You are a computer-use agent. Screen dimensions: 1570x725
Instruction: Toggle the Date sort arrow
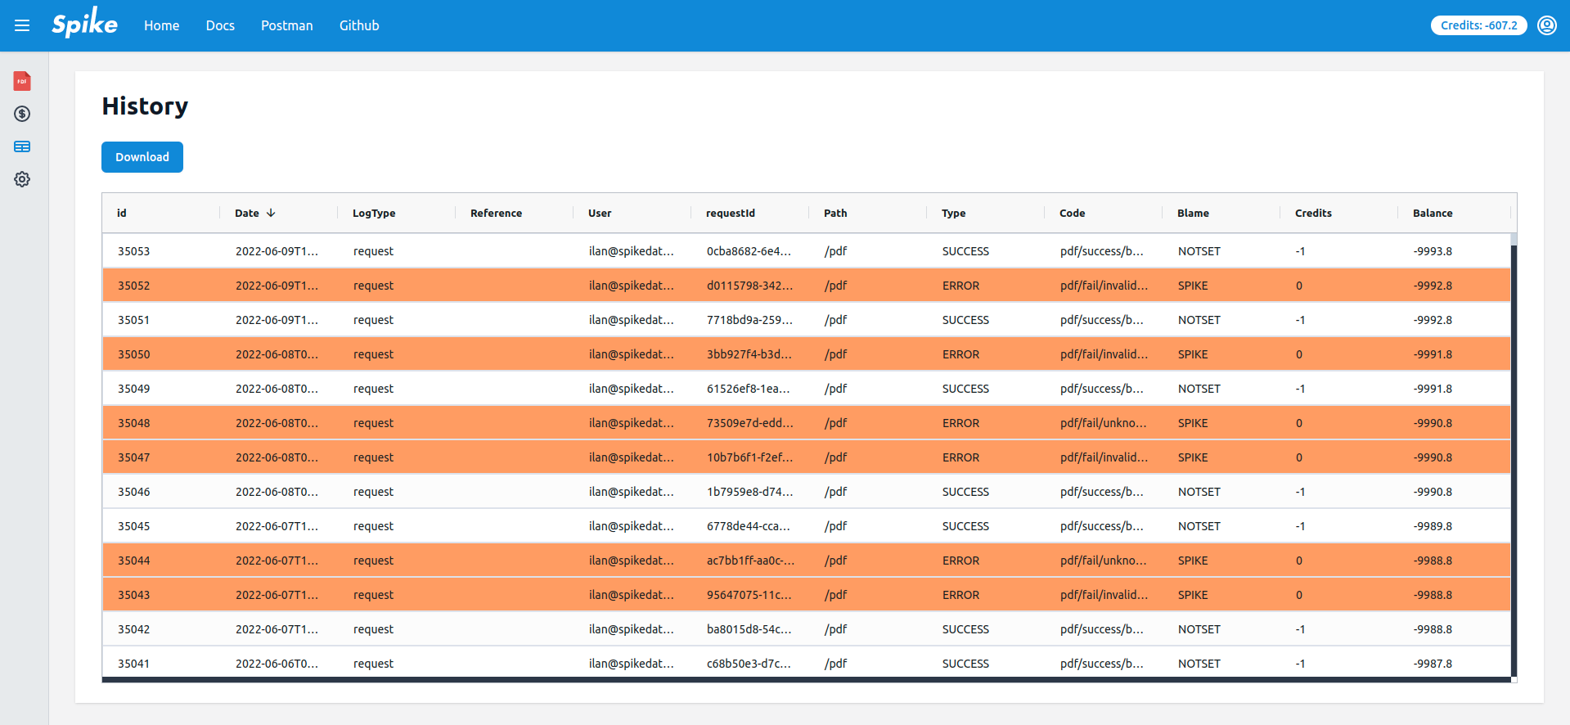pyautogui.click(x=271, y=213)
